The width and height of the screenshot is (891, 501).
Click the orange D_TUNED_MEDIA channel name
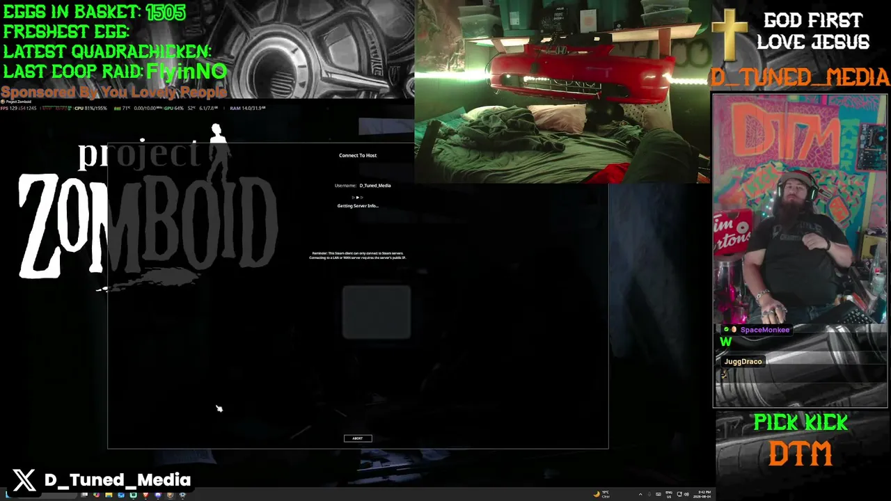pos(800,77)
